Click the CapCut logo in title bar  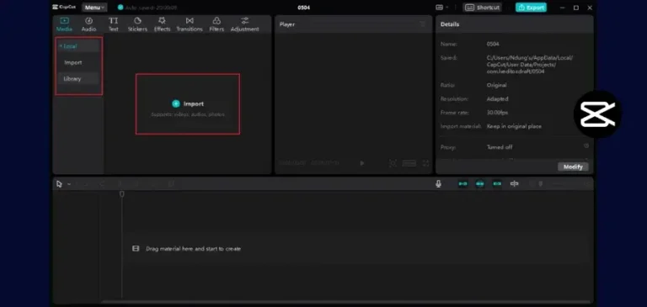click(64, 7)
